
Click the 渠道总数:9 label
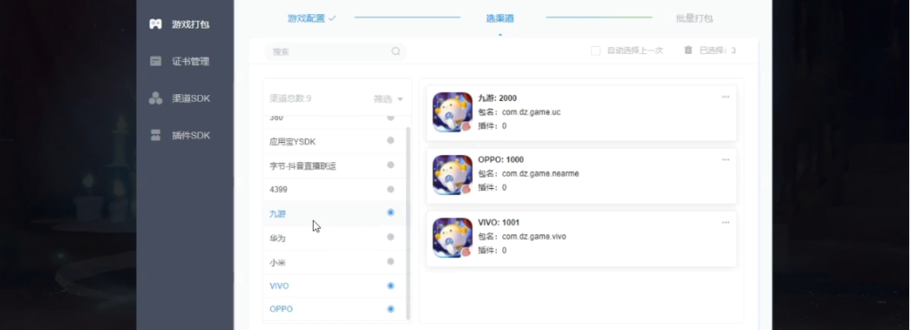pyautogui.click(x=291, y=99)
